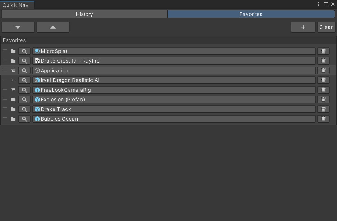337x221 pixels.
Task: Click the MicroSplat search magnifier
Action: pos(24,51)
